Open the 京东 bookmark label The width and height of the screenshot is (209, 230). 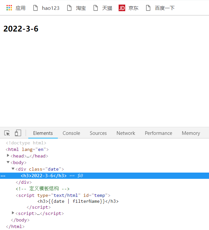pos(133,8)
